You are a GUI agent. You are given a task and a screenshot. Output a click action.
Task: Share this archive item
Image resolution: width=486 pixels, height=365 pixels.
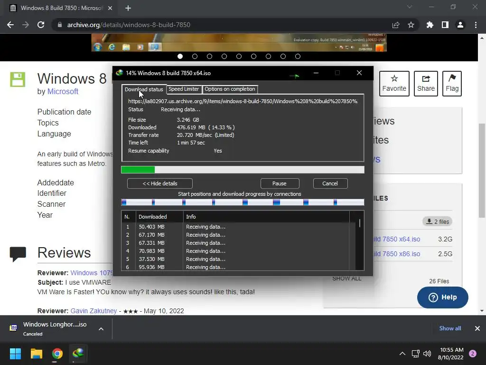[x=426, y=84]
